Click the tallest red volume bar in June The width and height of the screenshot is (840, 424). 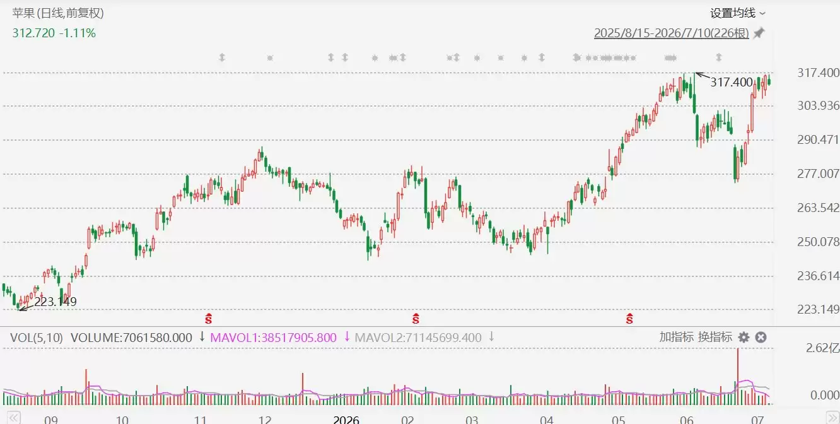(737, 376)
